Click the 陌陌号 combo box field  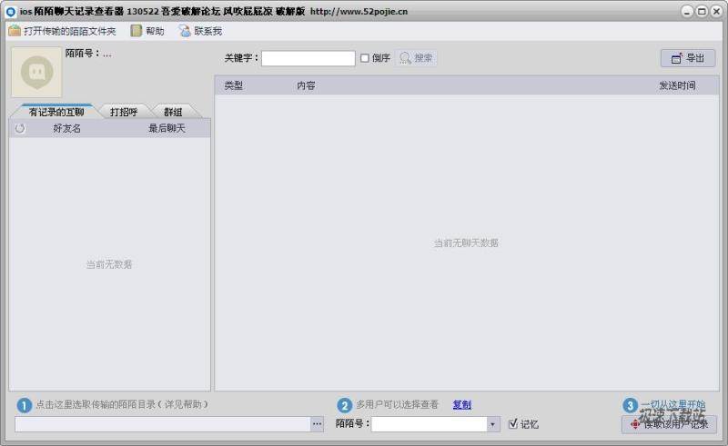(429, 424)
